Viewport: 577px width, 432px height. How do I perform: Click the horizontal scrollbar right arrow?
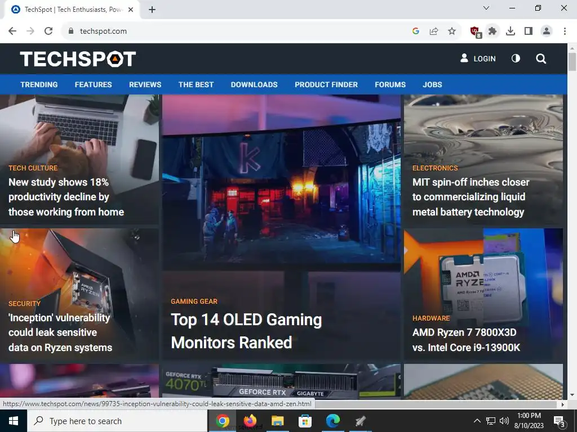coord(563,404)
